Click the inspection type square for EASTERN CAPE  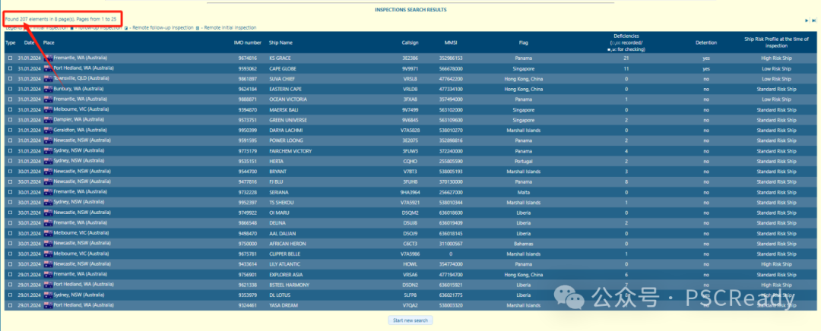pos(10,90)
